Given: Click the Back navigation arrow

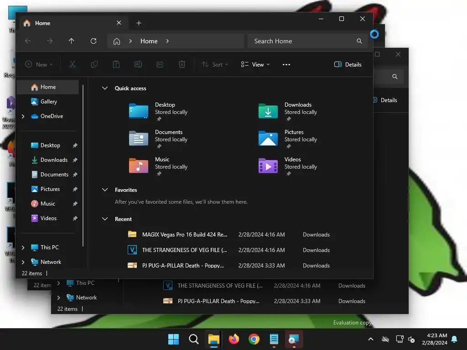Looking at the screenshot, I should point(28,41).
